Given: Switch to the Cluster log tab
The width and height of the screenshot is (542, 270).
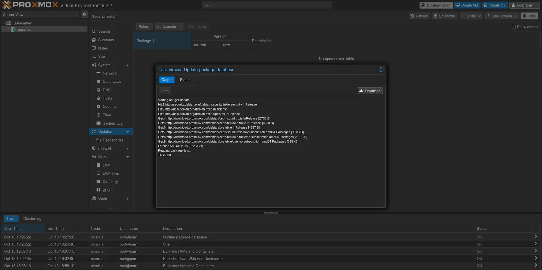Looking at the screenshot, I should [x=32, y=219].
